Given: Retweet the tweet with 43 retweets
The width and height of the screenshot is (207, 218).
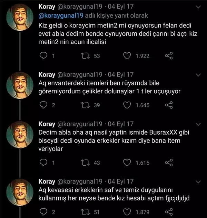Looking at the screenshot, I should [85, 163].
